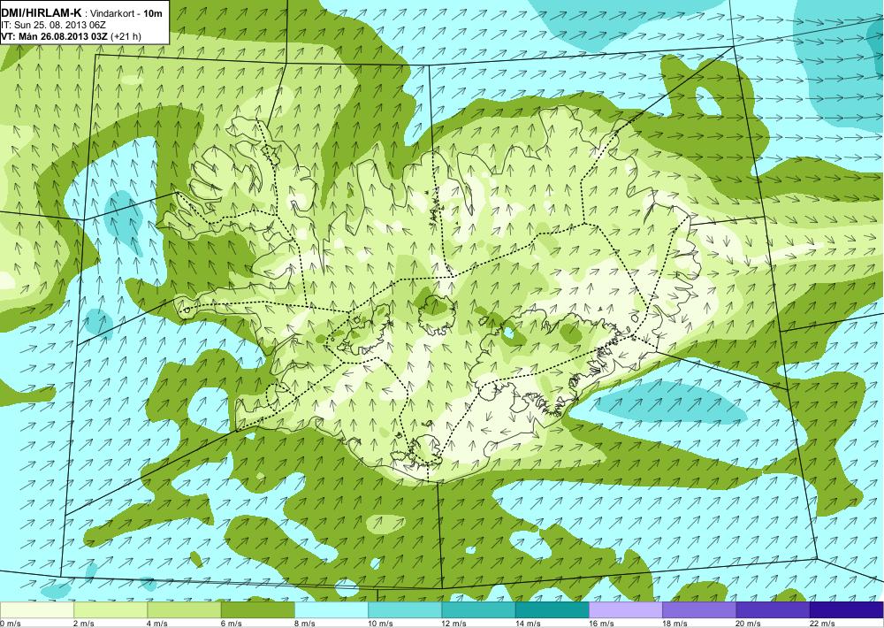The image size is (884, 628).
Task: Click the '14 m/s' legend label
Action: click(528, 624)
